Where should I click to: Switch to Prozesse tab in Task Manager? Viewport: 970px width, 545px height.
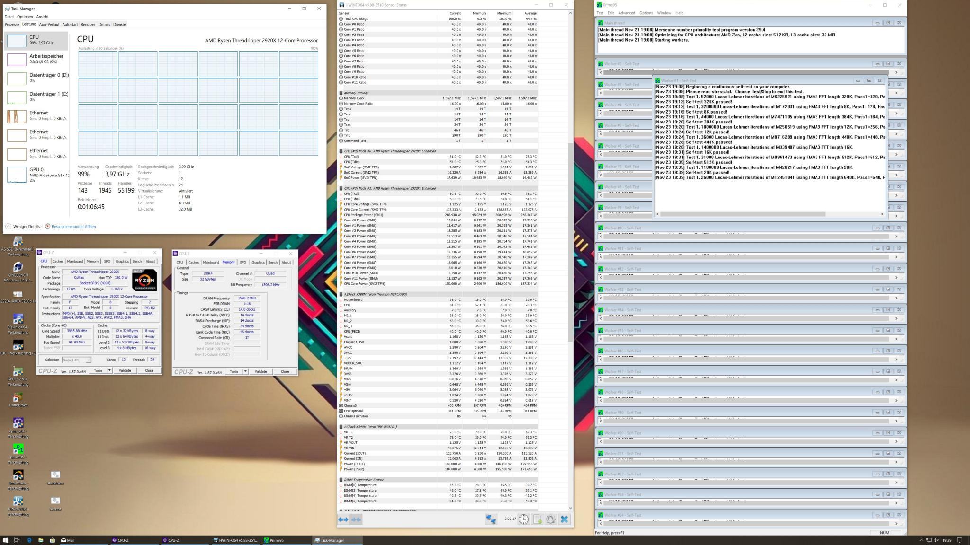12,24
